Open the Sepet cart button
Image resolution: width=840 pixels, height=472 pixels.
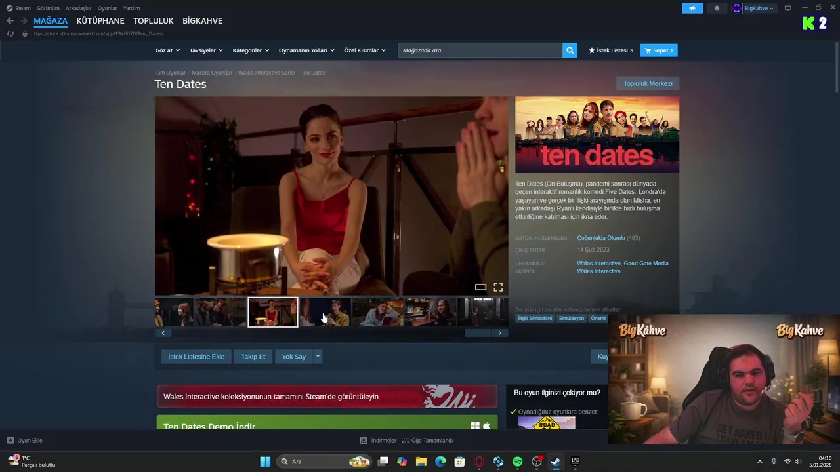pyautogui.click(x=659, y=50)
